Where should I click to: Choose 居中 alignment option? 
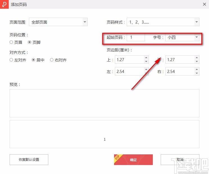click(x=33, y=60)
